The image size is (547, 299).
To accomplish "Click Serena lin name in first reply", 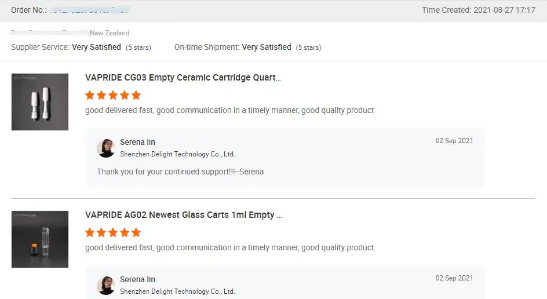I will click(137, 142).
